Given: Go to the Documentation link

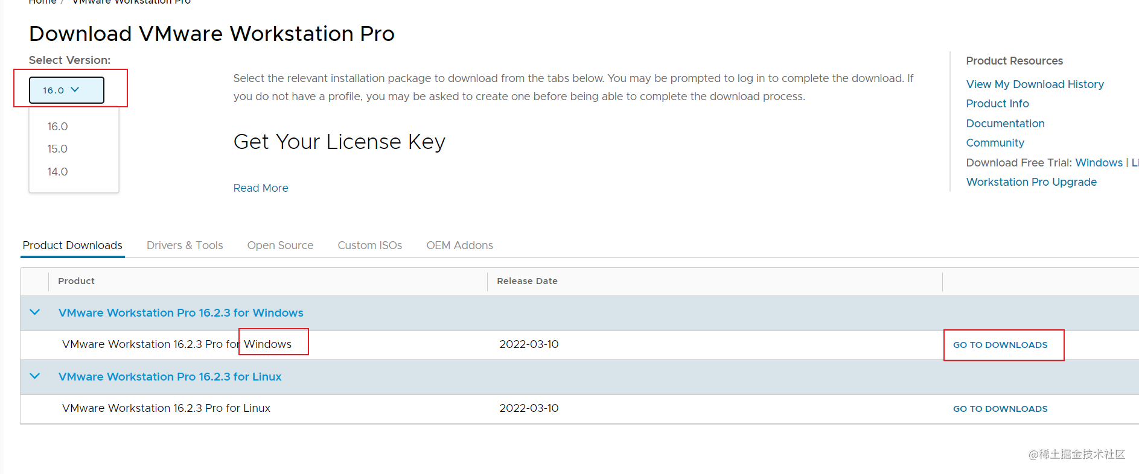Looking at the screenshot, I should (x=1005, y=124).
